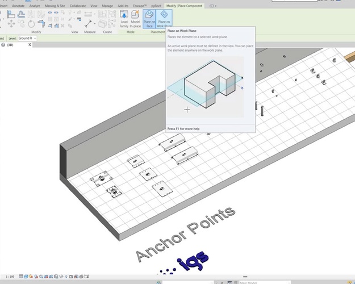Click the Delete tool in Modify panel
355x284 pixels.
point(62,26)
